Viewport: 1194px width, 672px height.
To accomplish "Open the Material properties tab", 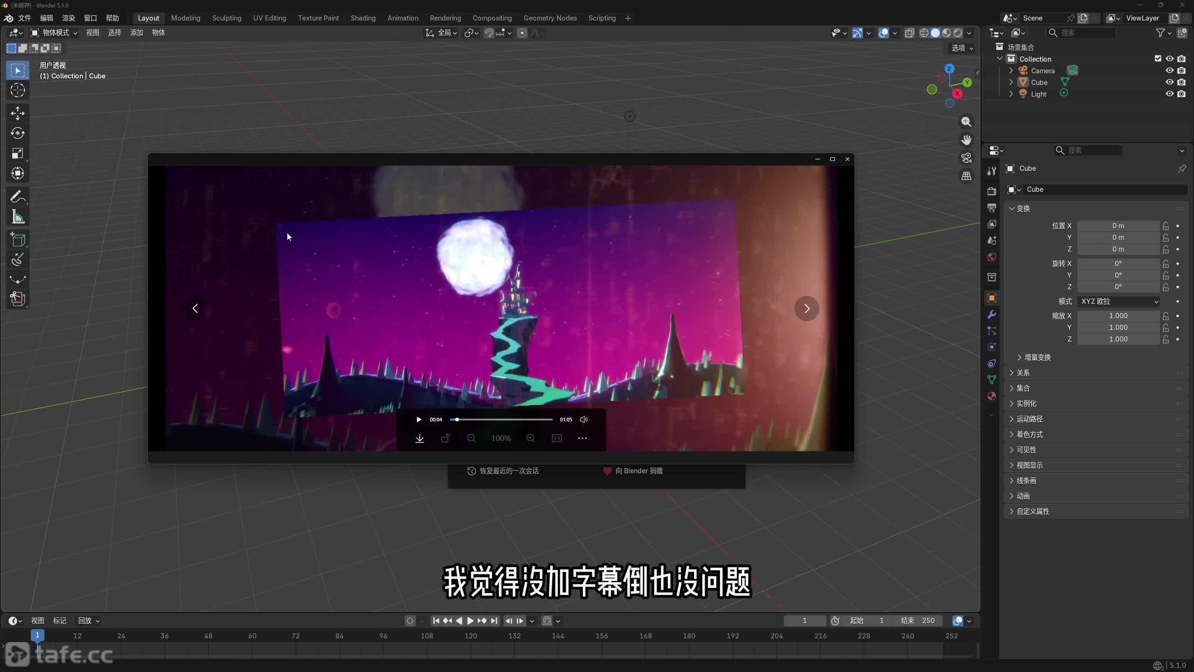I will pos(992,396).
